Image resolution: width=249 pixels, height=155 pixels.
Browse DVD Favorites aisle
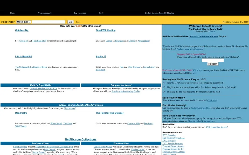click(169, 135)
